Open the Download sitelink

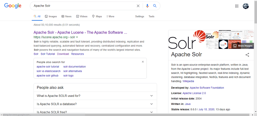(x=63, y=54)
